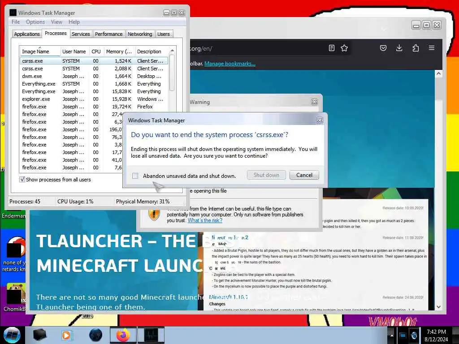Viewport: 459px width, 344px height.
Task: Click the Physical Memory: 31% status entry
Action: (x=143, y=201)
